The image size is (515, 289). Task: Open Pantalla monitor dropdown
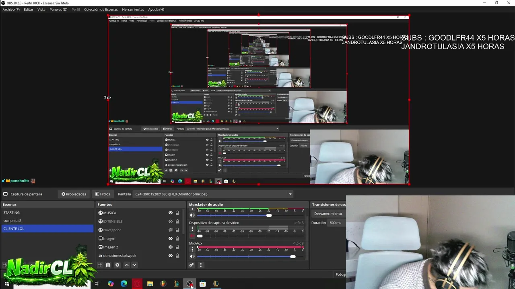(213, 194)
